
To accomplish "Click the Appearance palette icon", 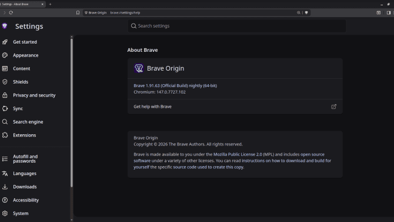I will (5, 55).
